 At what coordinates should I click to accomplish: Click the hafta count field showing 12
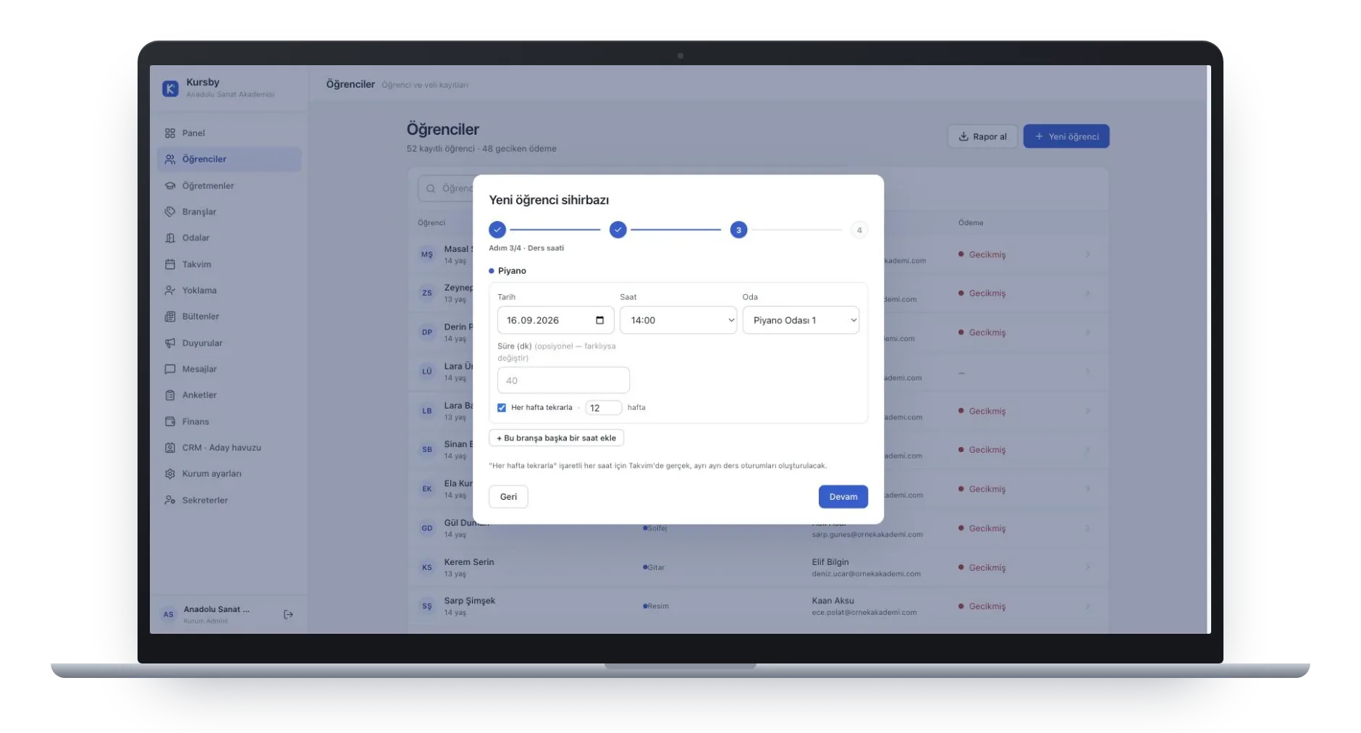pos(603,409)
